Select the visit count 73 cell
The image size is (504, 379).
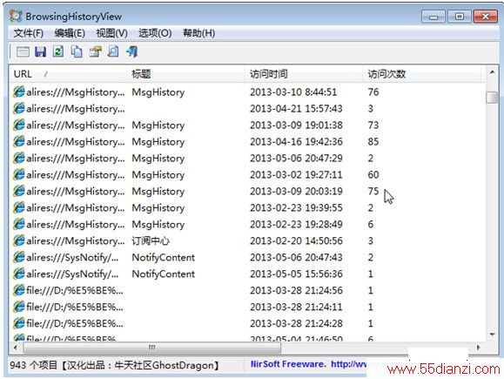[373, 125]
